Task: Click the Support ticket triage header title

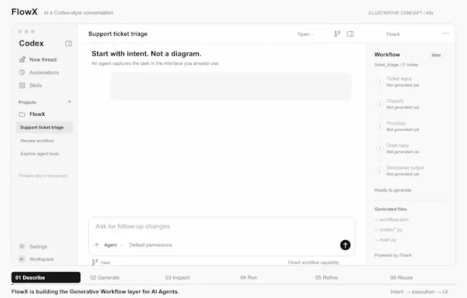Action: click(x=118, y=34)
